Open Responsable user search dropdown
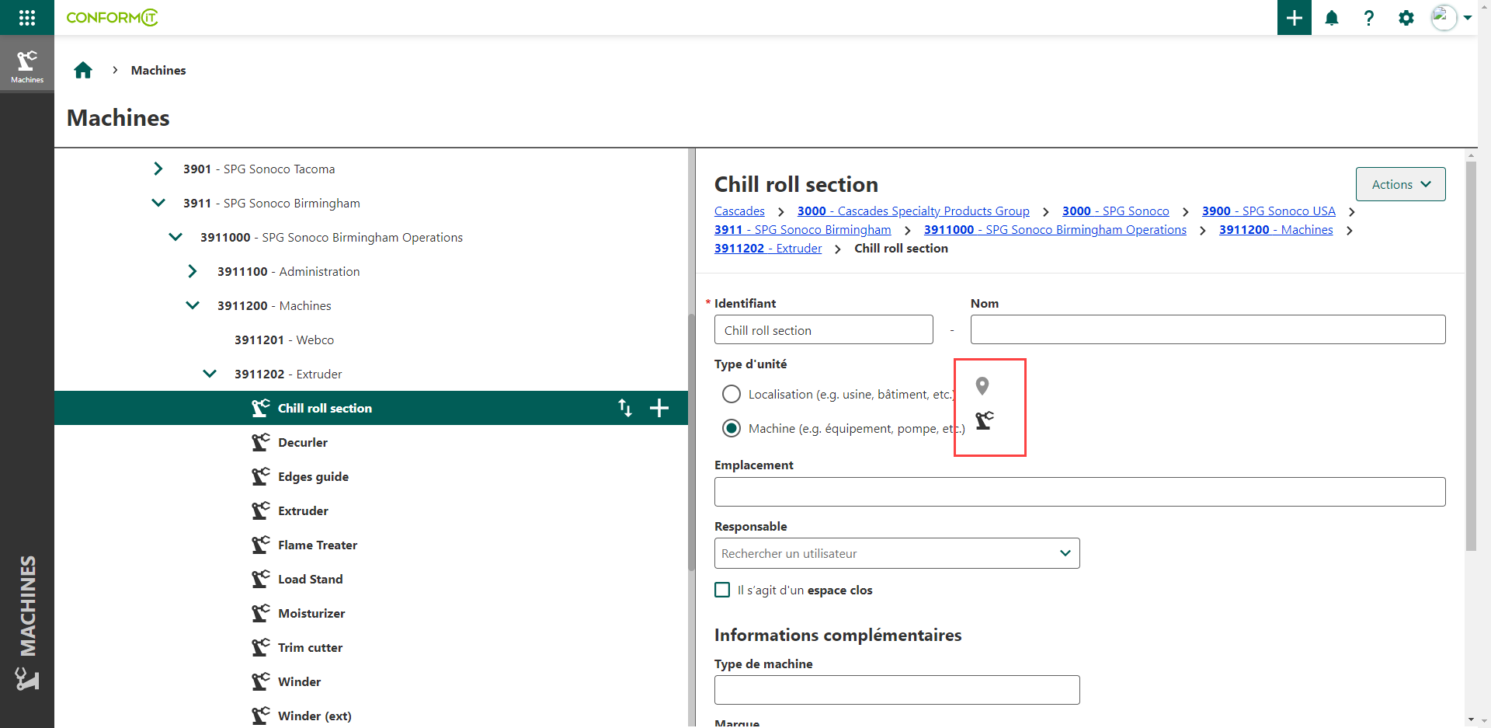This screenshot has height=728, width=1491. tap(897, 553)
